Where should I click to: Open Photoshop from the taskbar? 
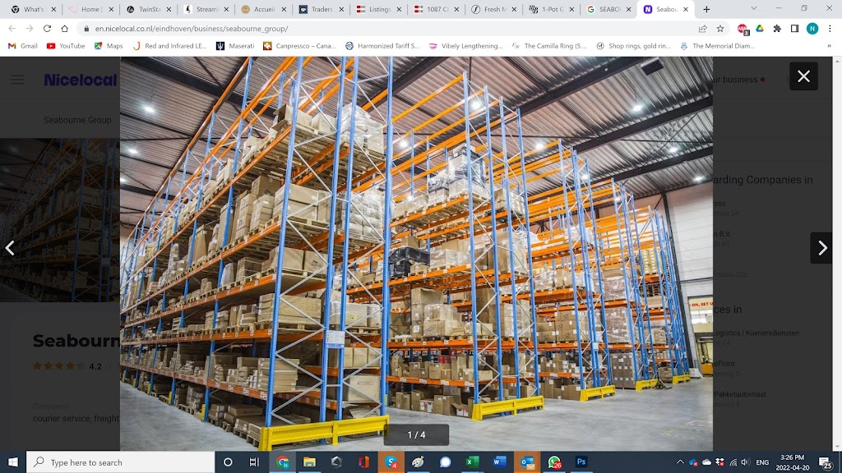tap(581, 462)
